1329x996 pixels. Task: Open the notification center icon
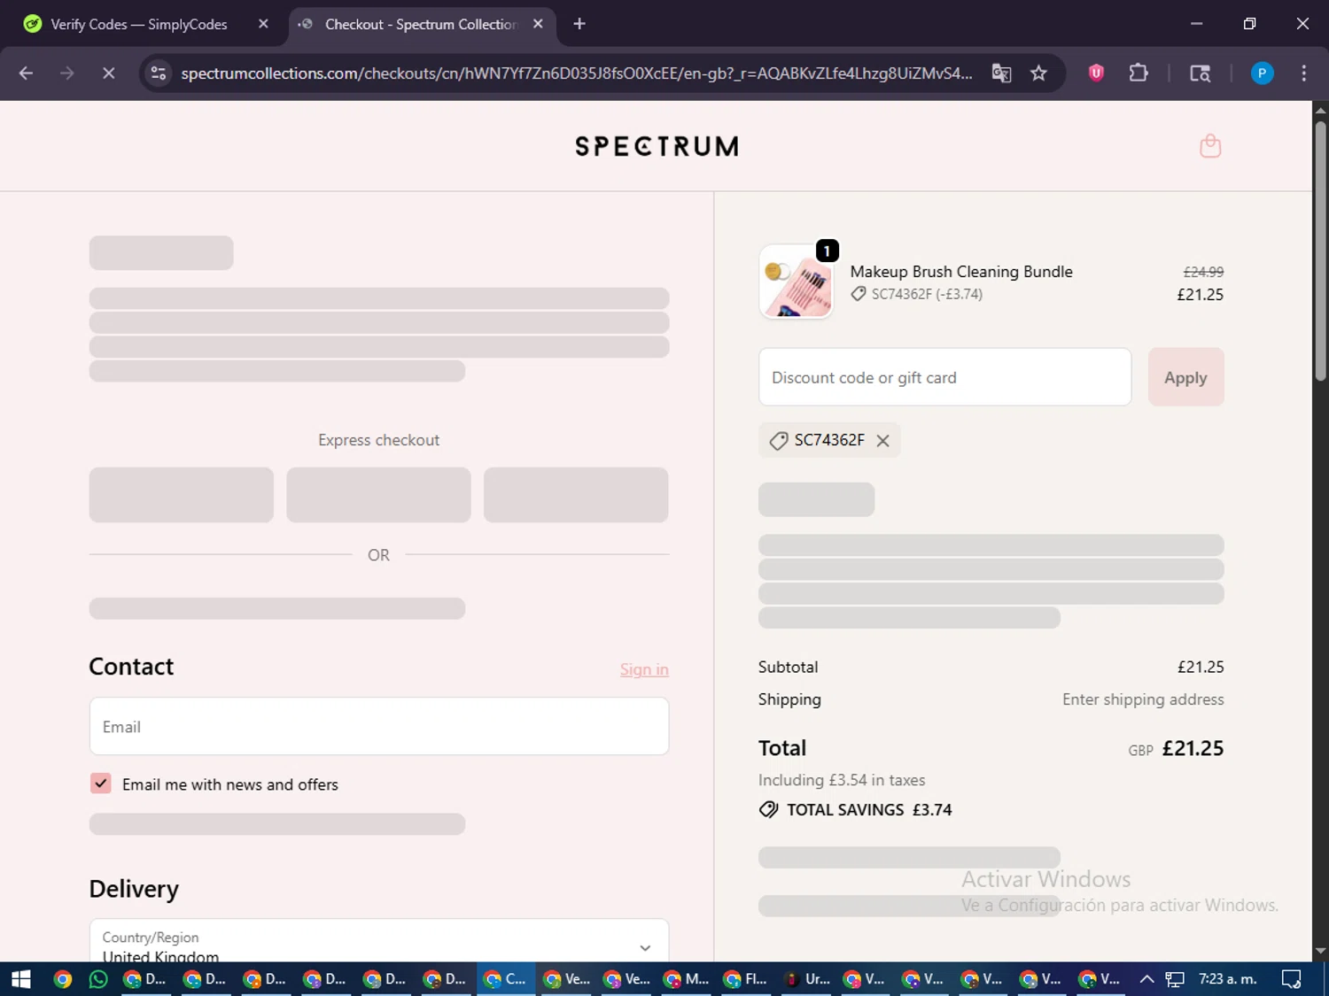click(1292, 979)
